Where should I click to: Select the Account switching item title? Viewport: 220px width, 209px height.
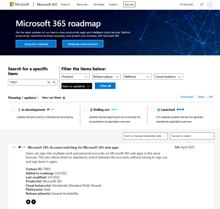[x=73, y=147]
